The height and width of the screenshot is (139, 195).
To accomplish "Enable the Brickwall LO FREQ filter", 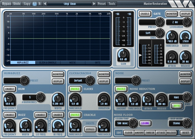I will [41, 115].
